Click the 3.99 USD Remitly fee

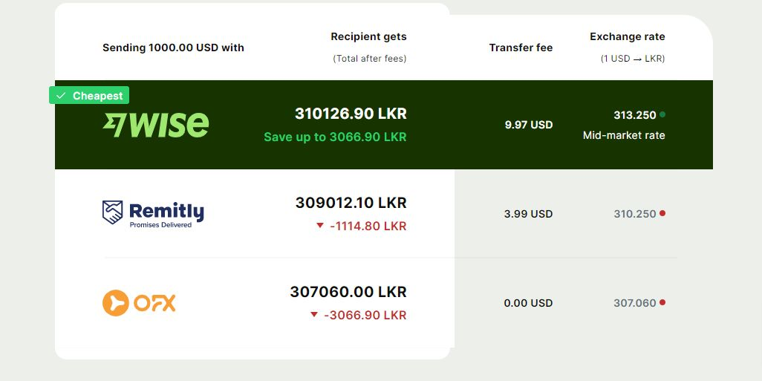point(528,214)
